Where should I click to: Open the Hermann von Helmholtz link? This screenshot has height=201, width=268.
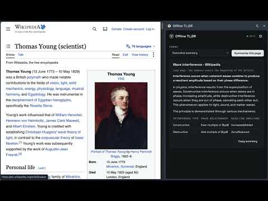coord(25,121)
